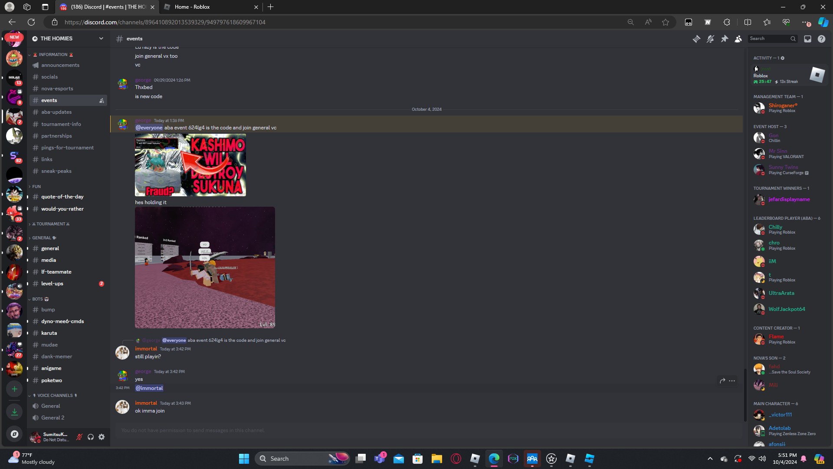This screenshot has width=833, height=469.
Task: Open Kashimo vs Sukuna image thumbnail
Action: (190, 165)
